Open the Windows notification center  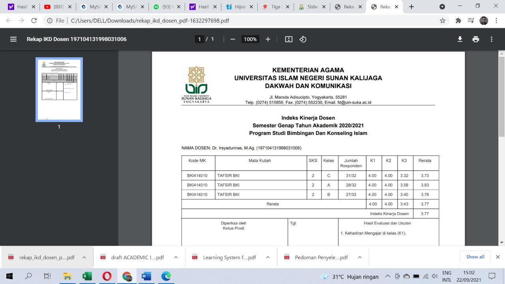coord(492,276)
